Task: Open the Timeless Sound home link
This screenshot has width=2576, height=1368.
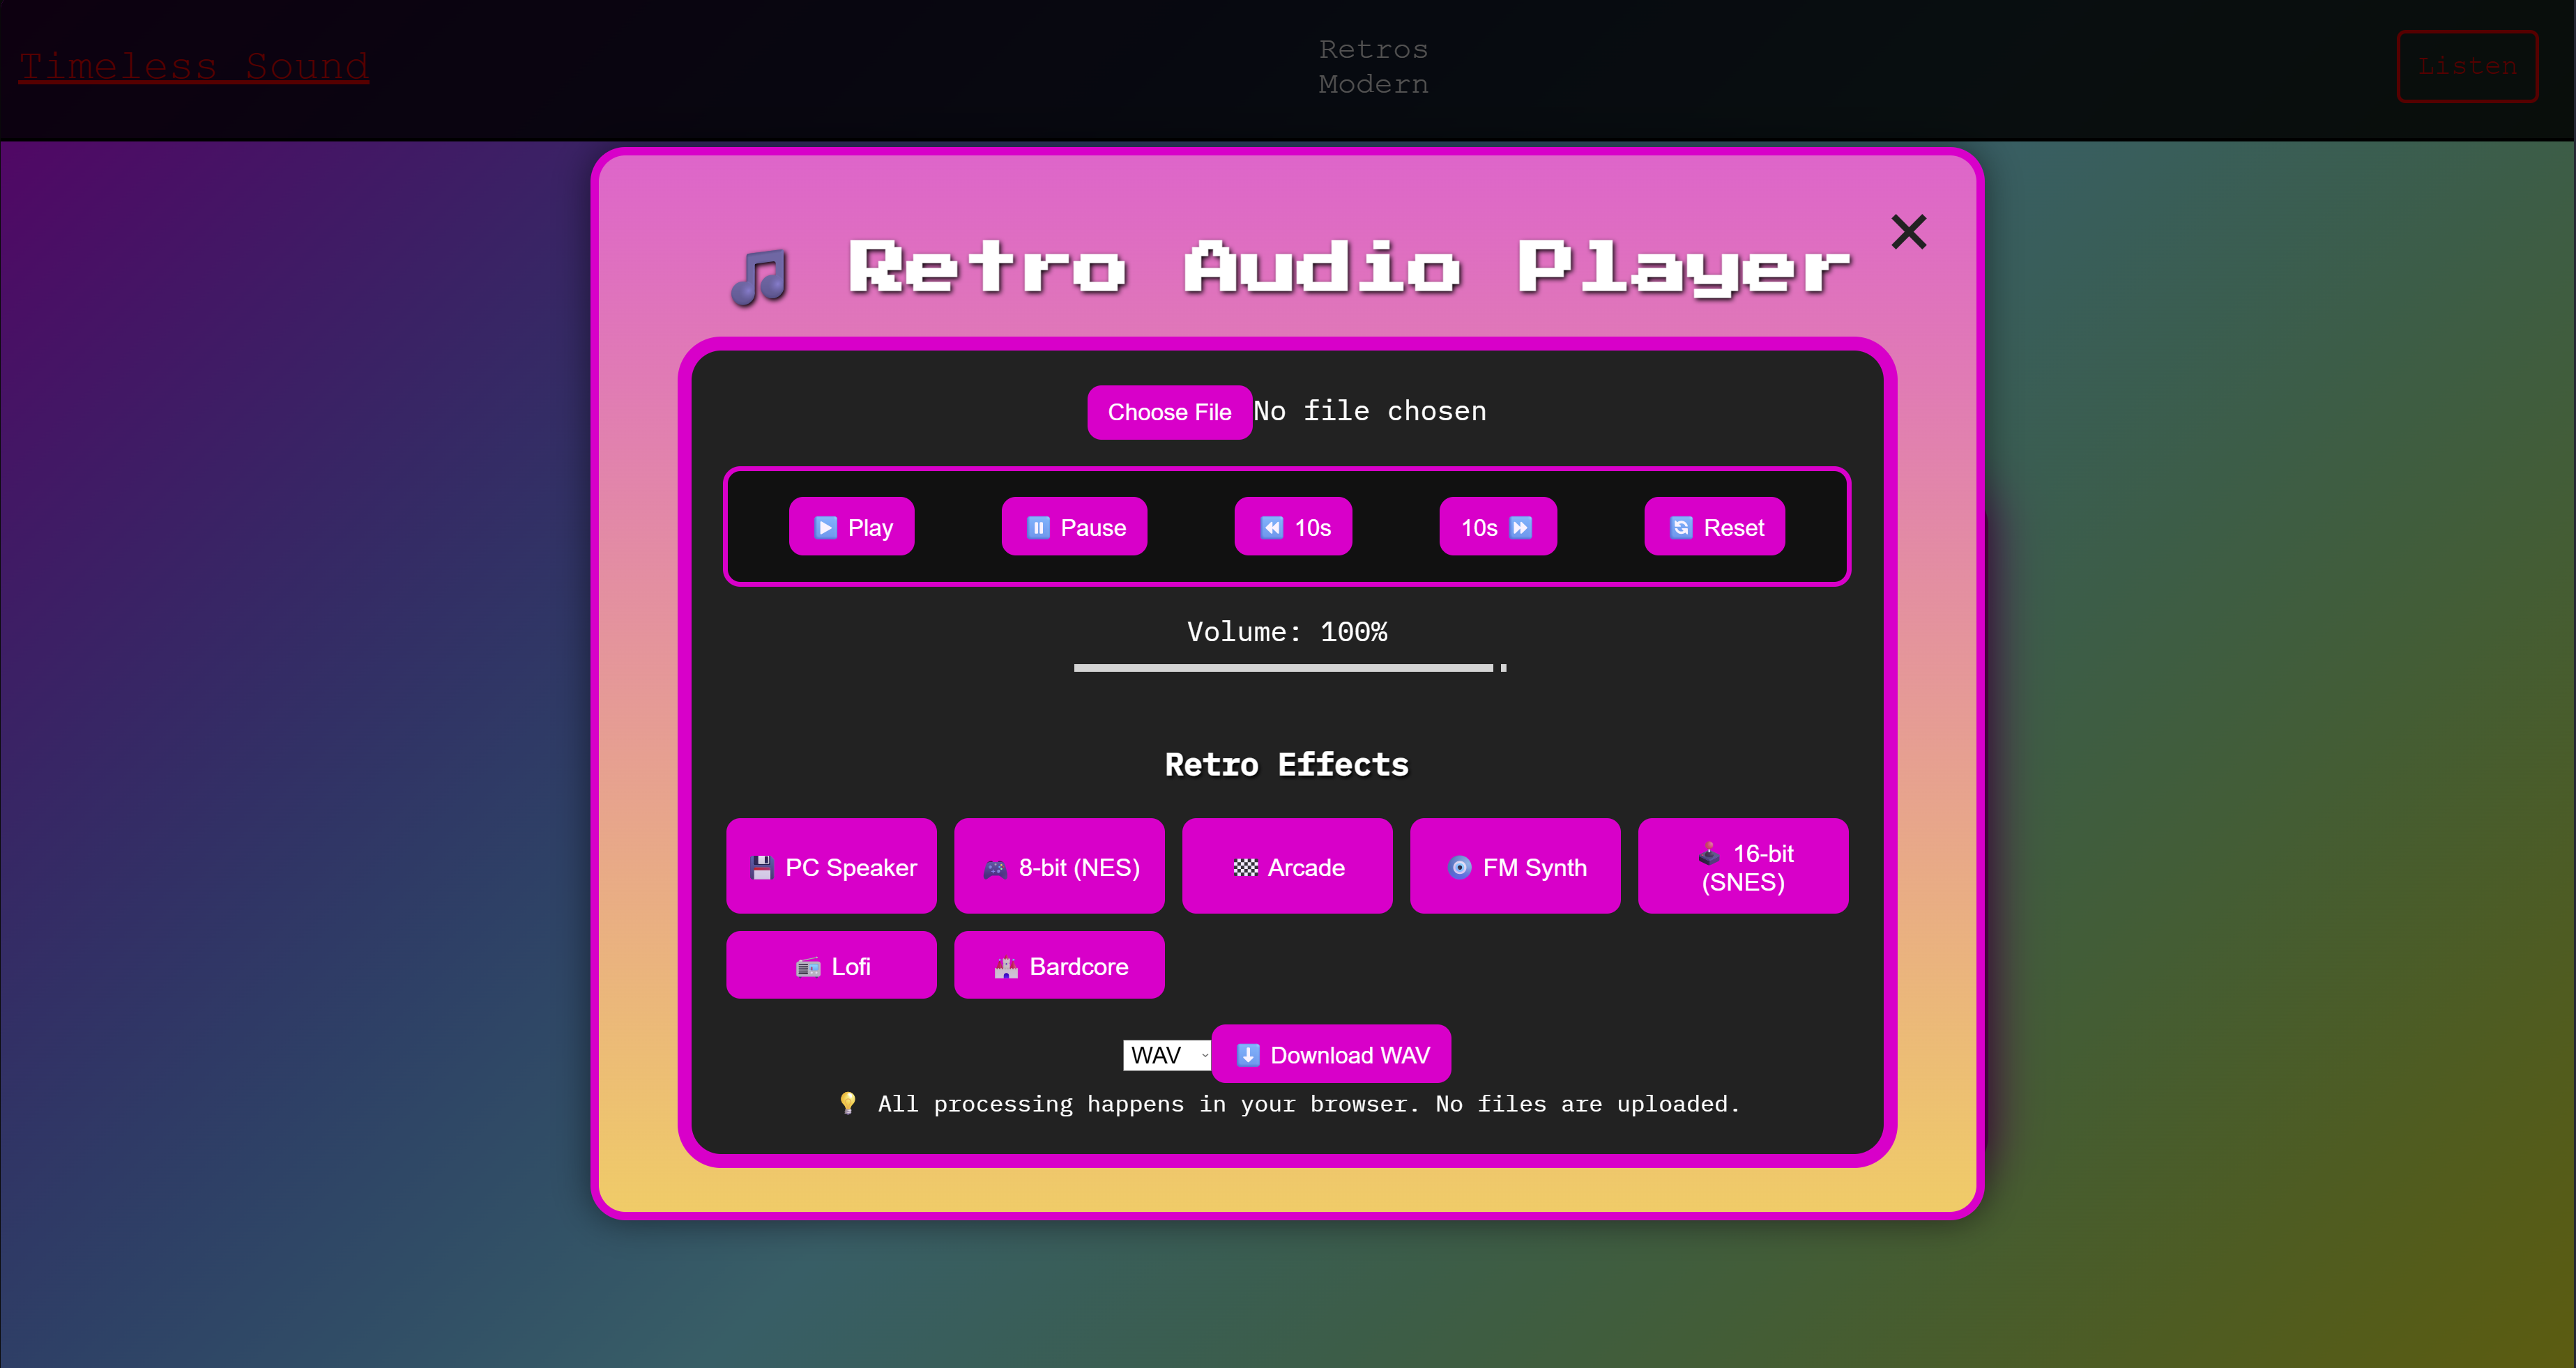Action: pyautogui.click(x=194, y=66)
